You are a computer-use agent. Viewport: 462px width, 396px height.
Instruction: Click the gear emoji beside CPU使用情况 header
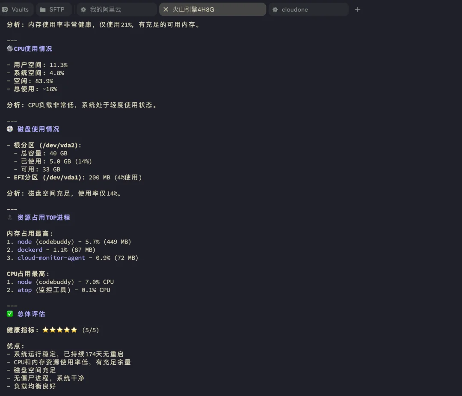(x=9, y=48)
